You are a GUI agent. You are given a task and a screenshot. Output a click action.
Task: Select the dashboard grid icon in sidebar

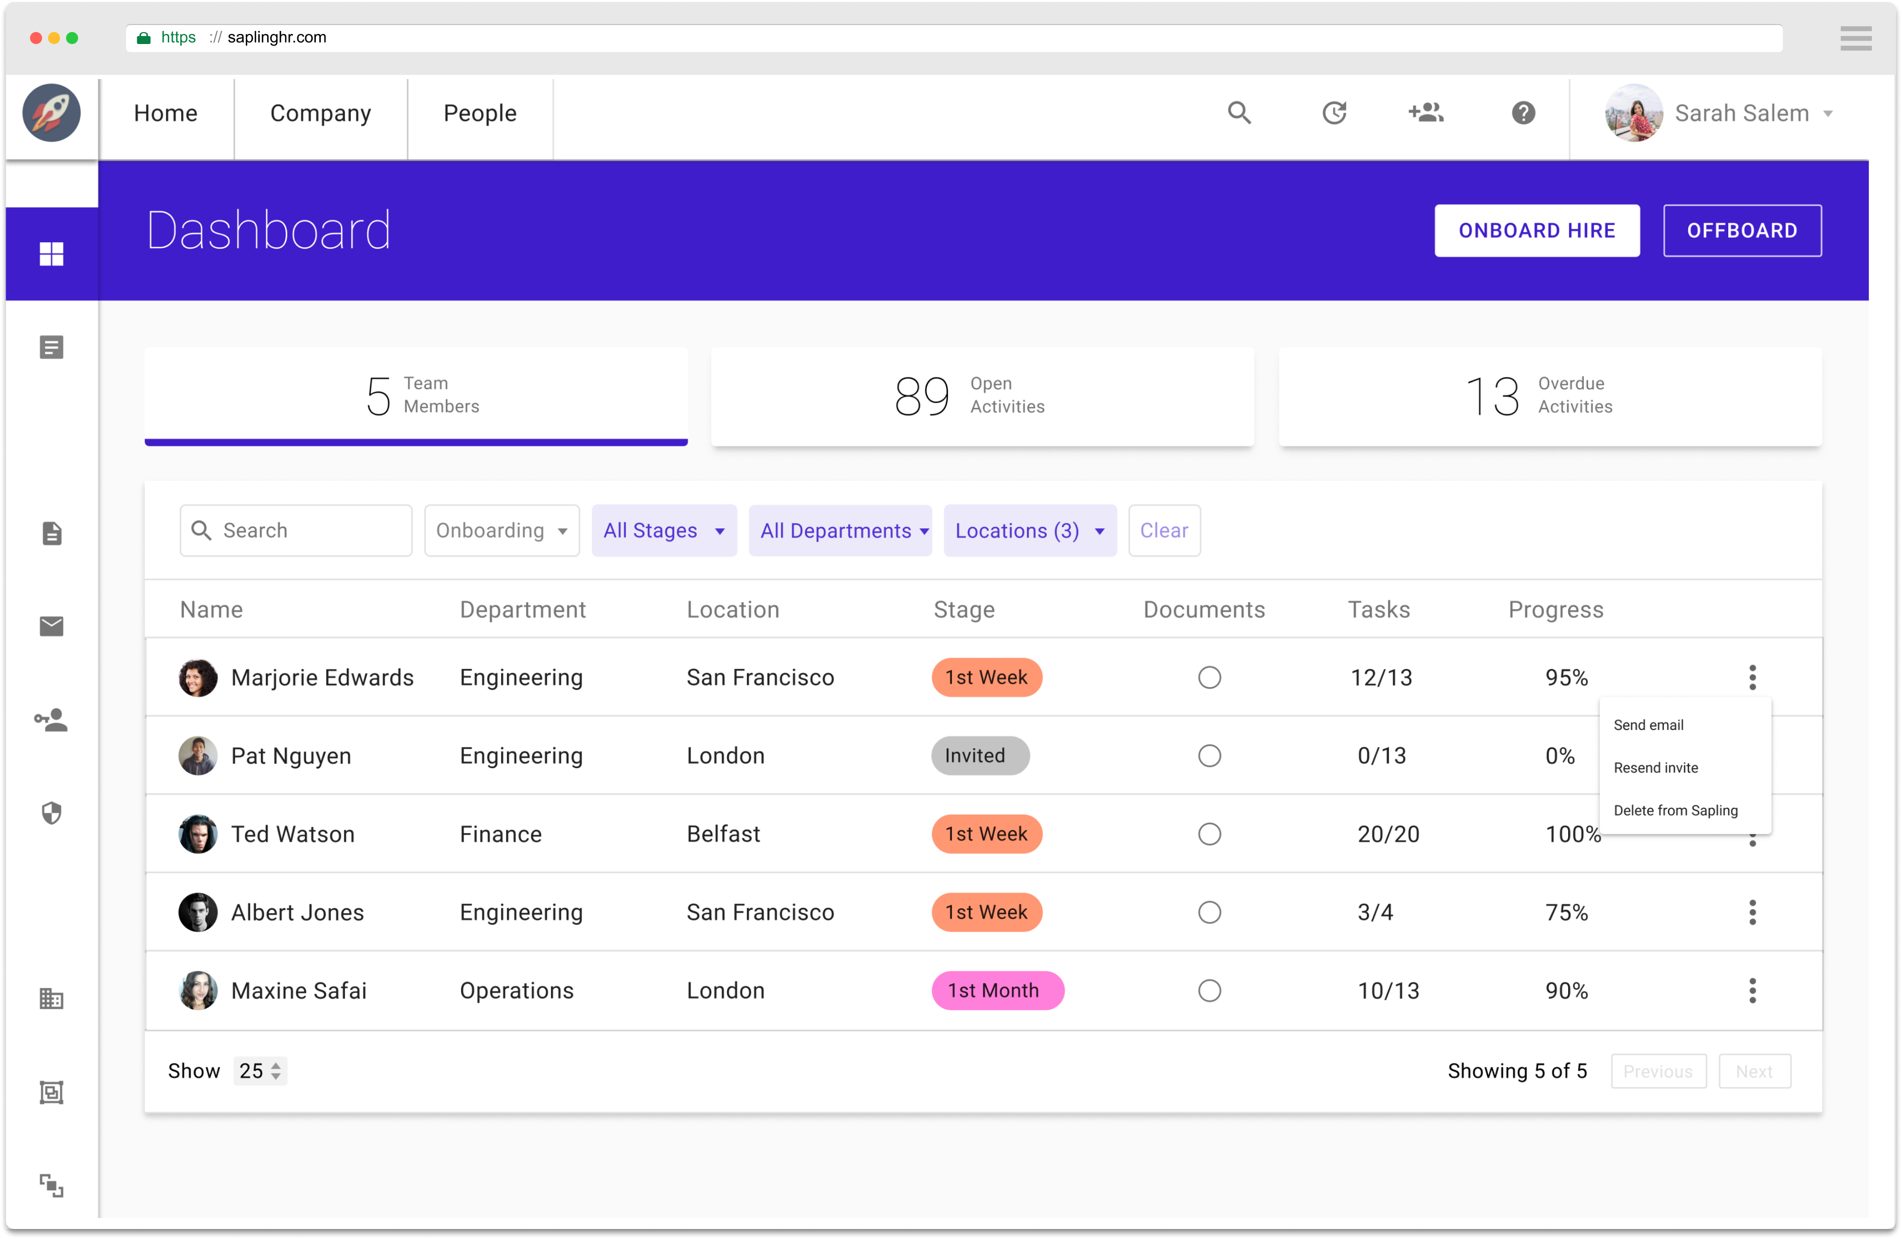tap(52, 254)
